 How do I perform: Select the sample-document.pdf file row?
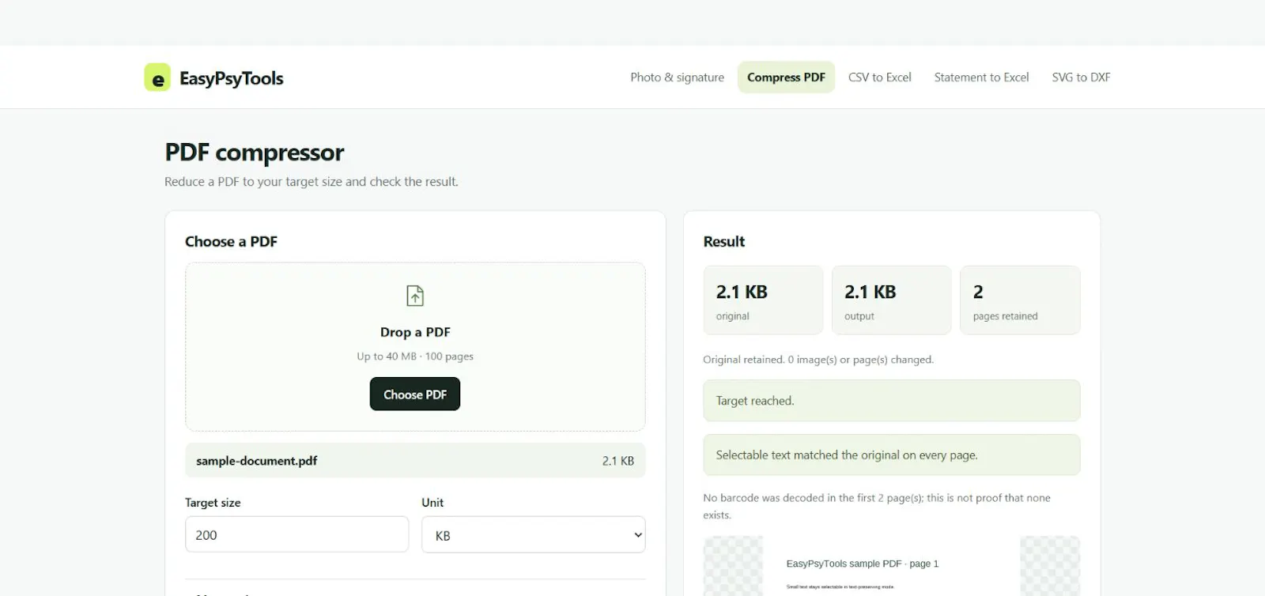415,460
